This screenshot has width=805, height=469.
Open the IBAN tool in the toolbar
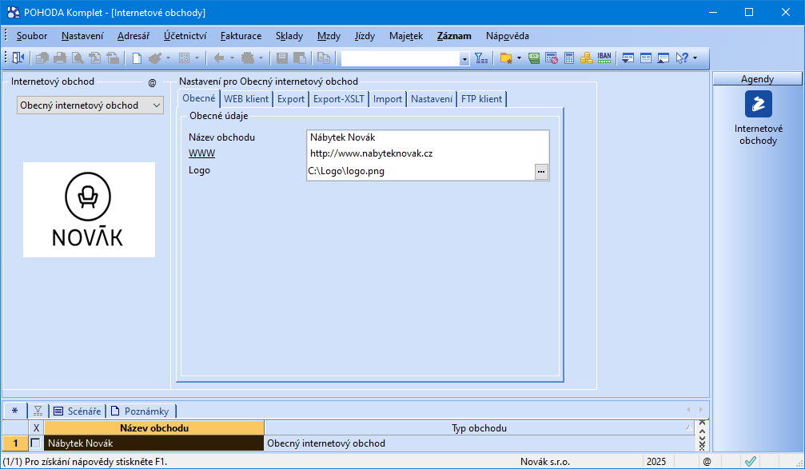604,58
